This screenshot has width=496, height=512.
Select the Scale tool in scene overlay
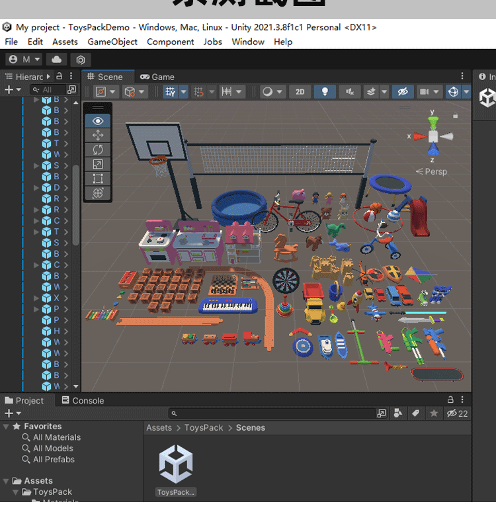(x=98, y=164)
